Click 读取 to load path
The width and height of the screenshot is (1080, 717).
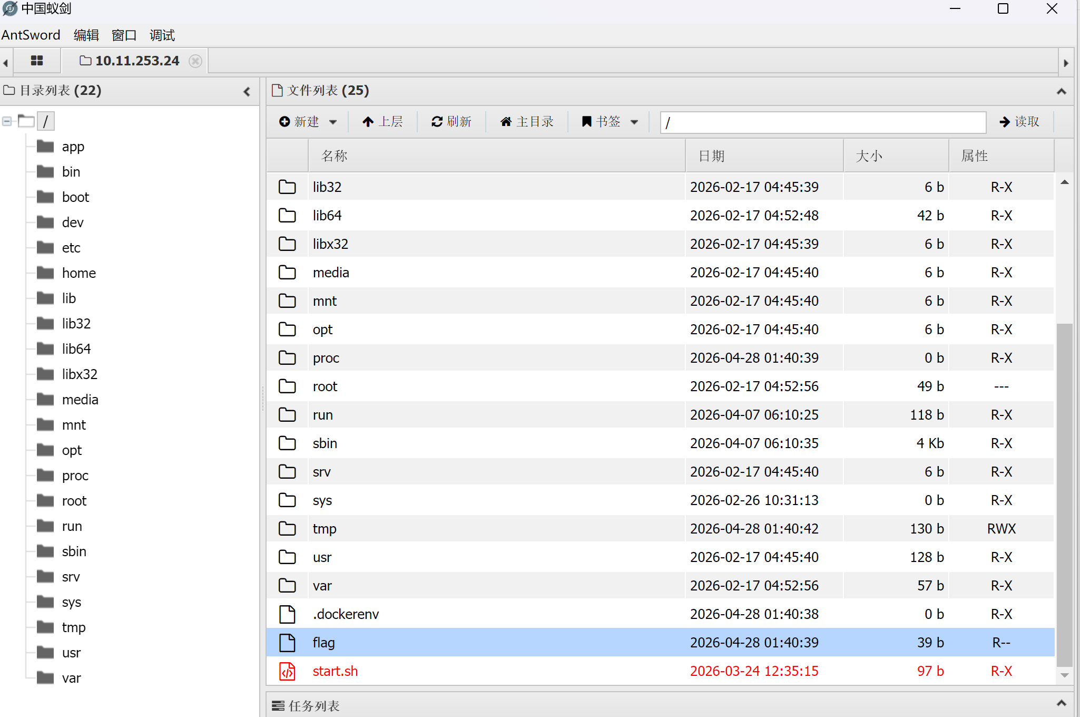[x=1019, y=122]
